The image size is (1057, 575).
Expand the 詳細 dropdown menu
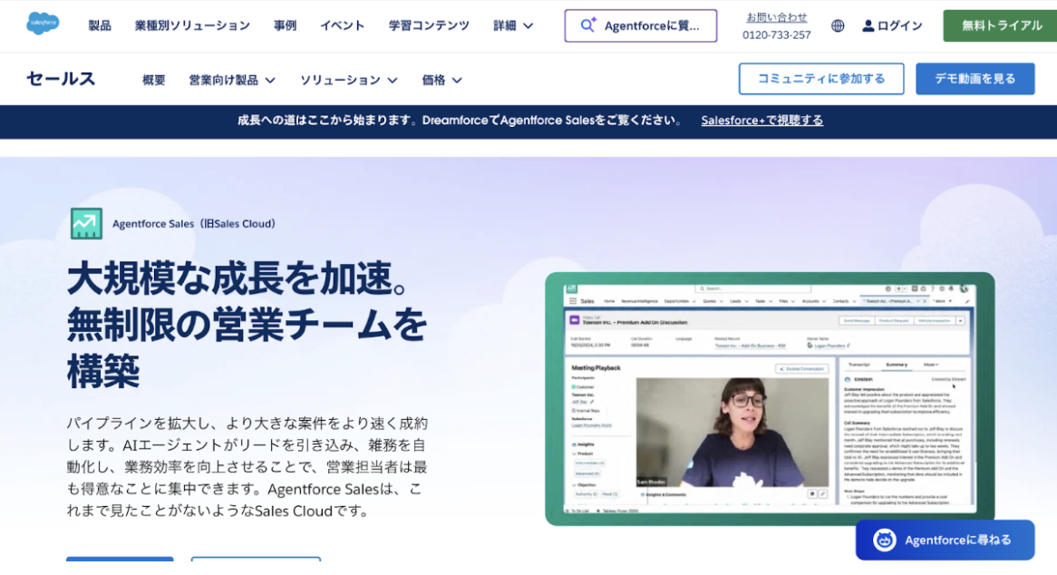pyautogui.click(x=513, y=25)
